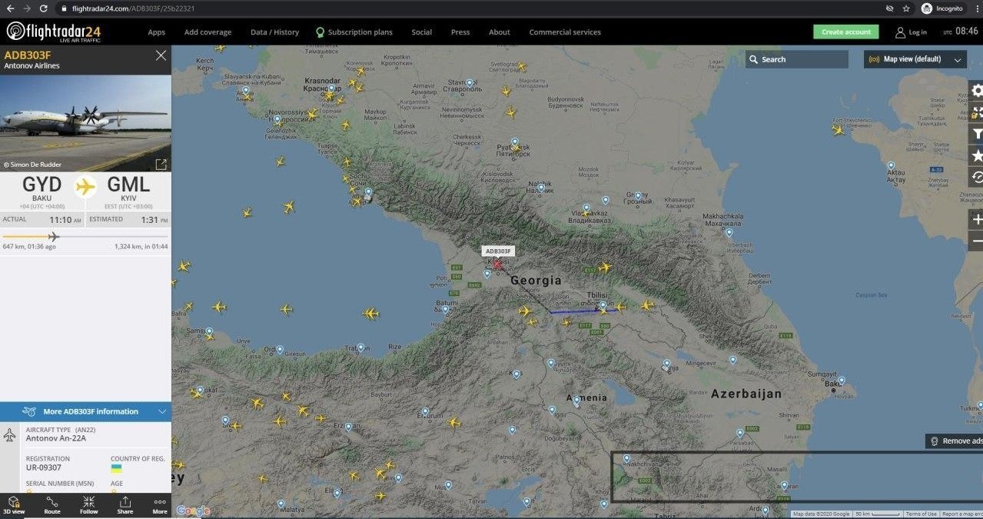This screenshot has height=519, width=983.
Task: Open the 3D view
Action: (x=14, y=505)
